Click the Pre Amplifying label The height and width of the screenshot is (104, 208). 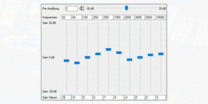tap(51, 9)
